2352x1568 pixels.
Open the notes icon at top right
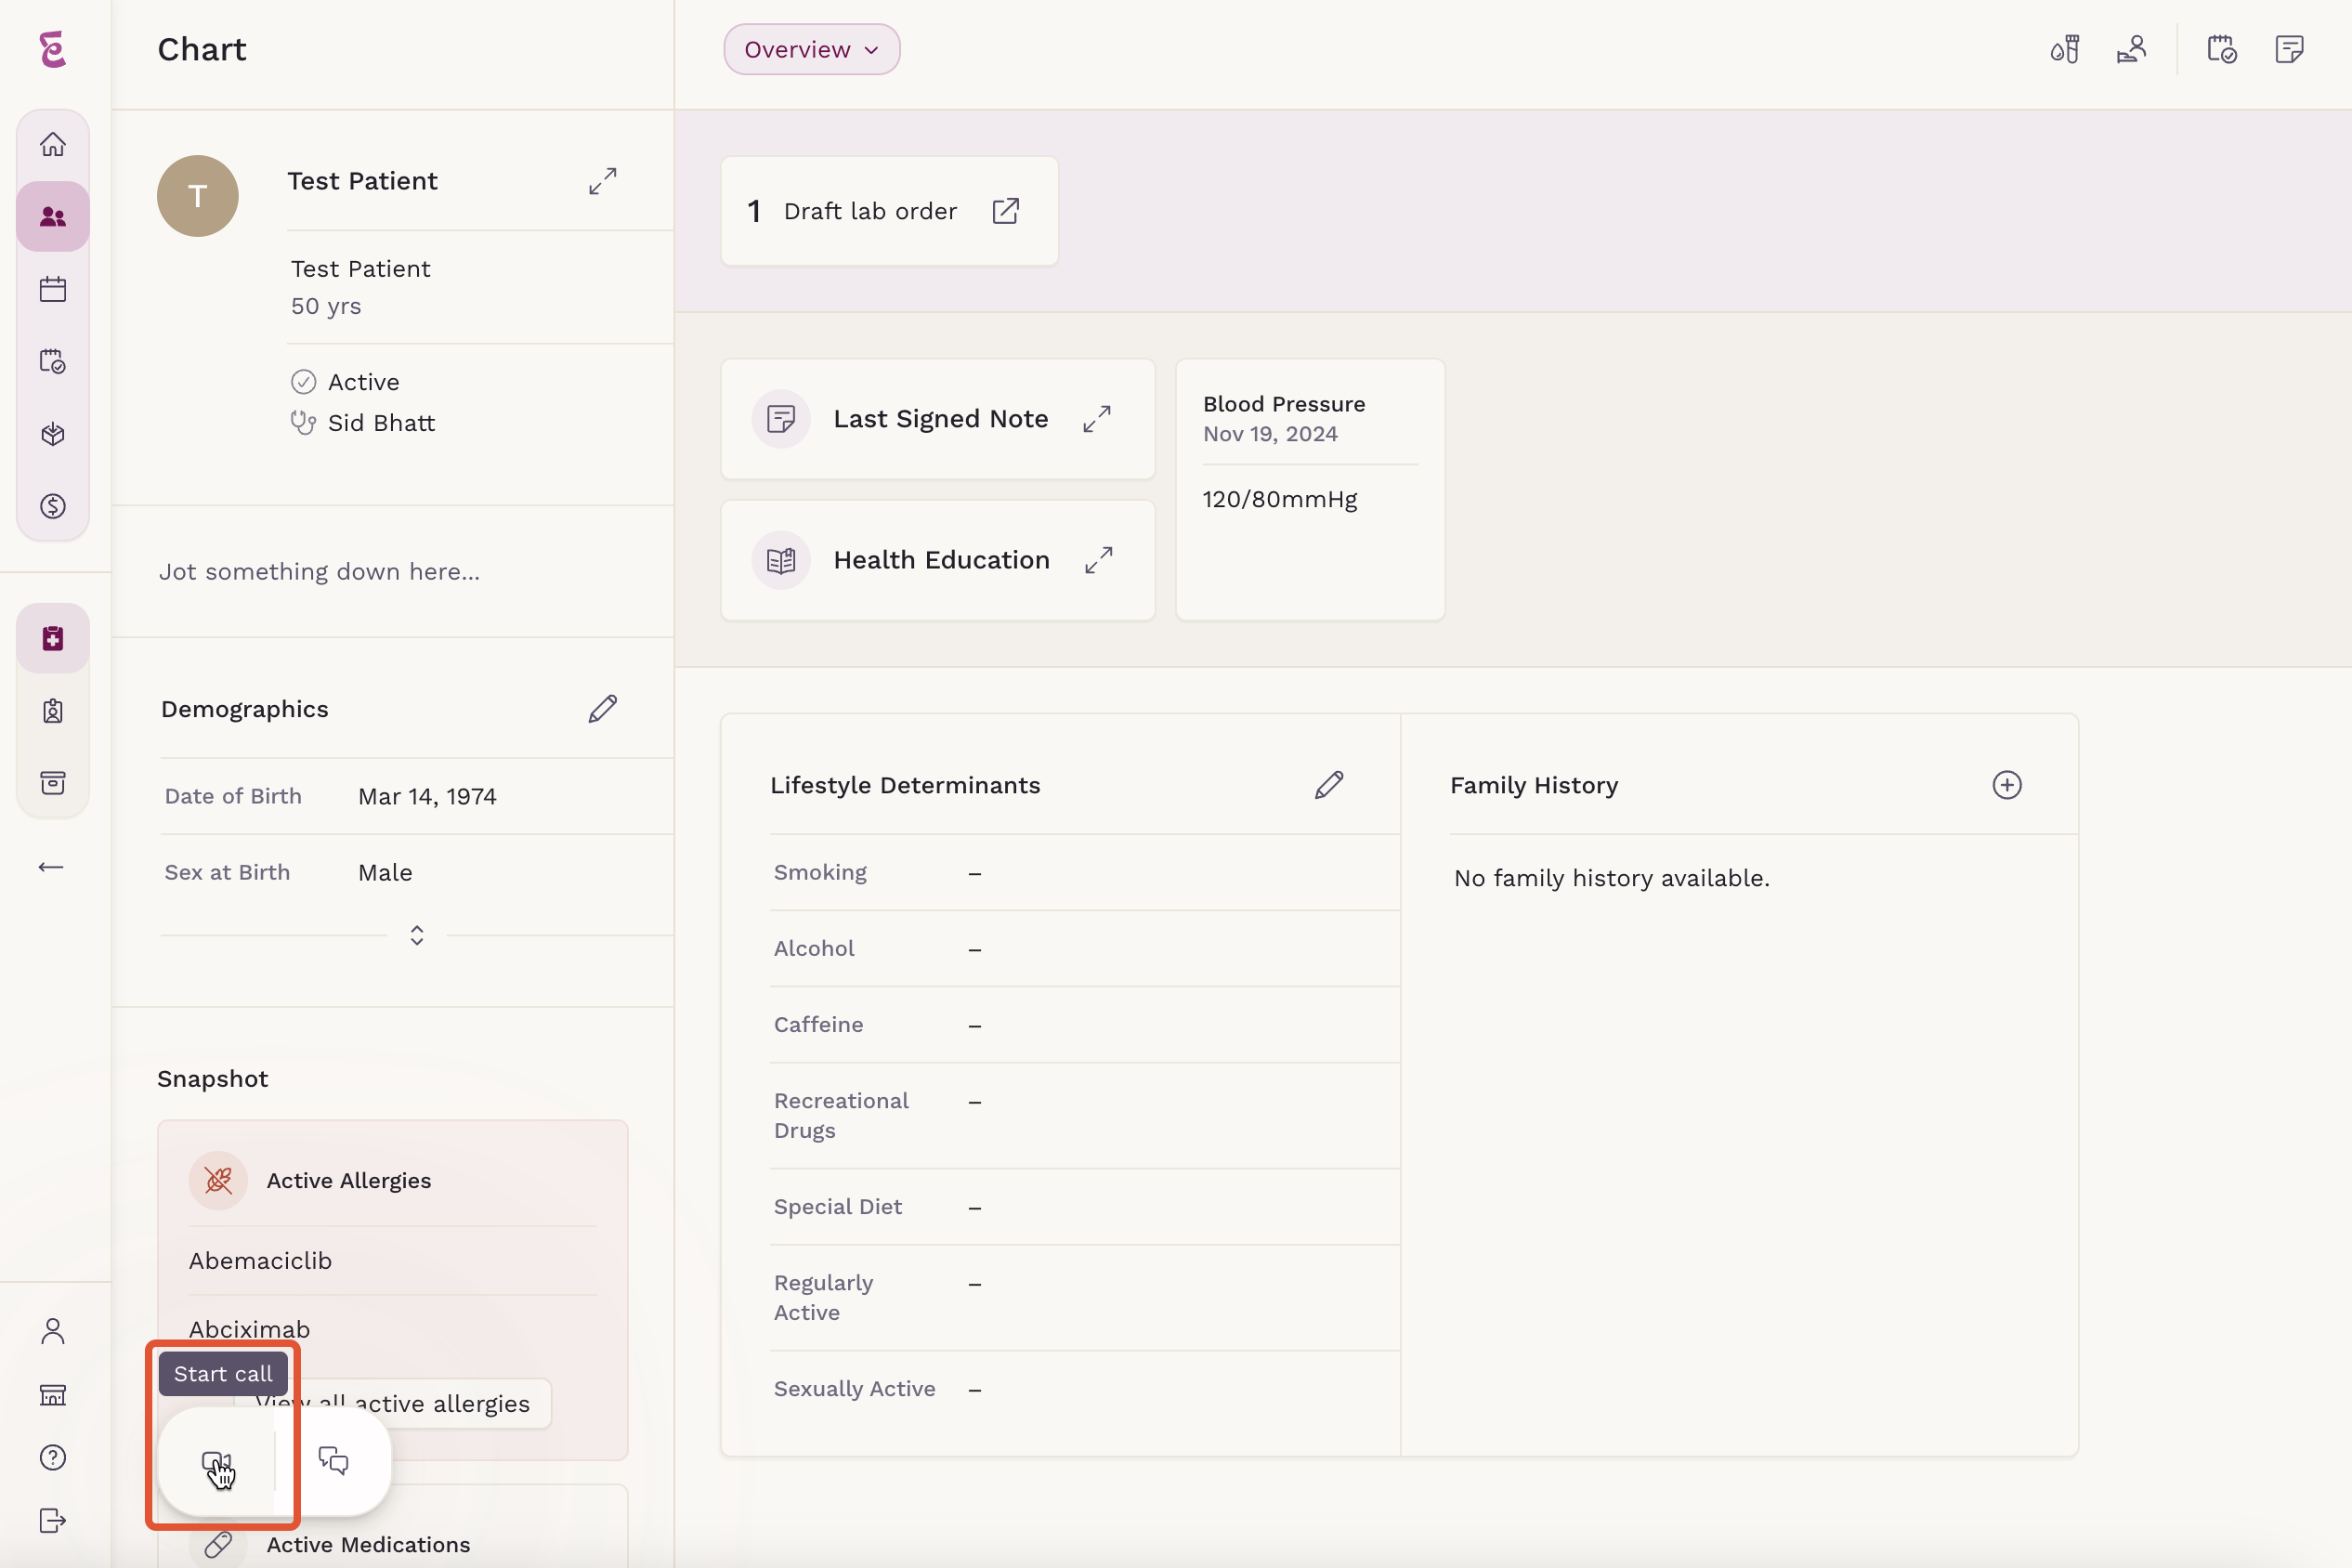(2289, 49)
